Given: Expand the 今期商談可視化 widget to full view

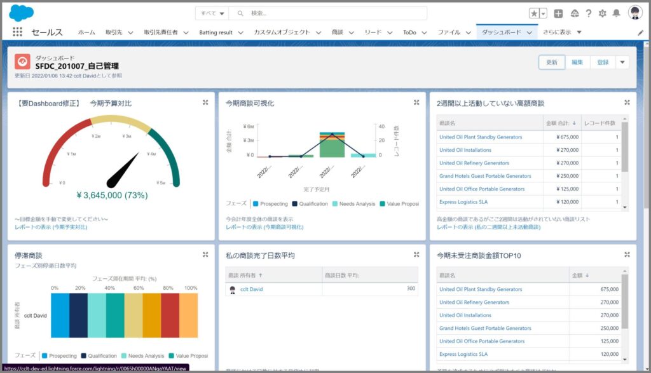Looking at the screenshot, I should click(416, 102).
